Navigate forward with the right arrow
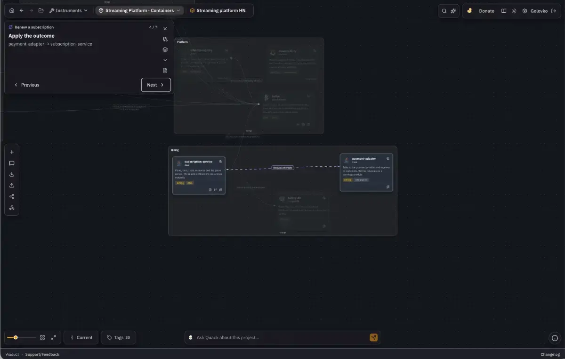This screenshot has width=565, height=359. coord(31,10)
